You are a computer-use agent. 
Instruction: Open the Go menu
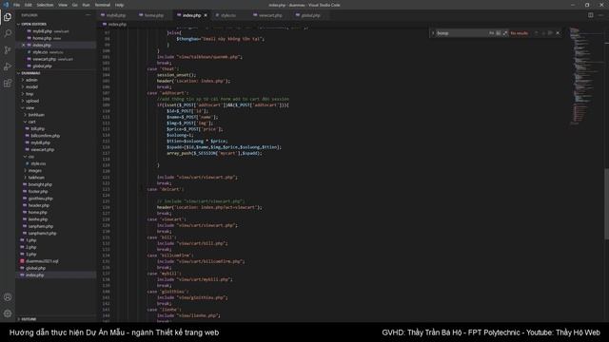[74, 5]
